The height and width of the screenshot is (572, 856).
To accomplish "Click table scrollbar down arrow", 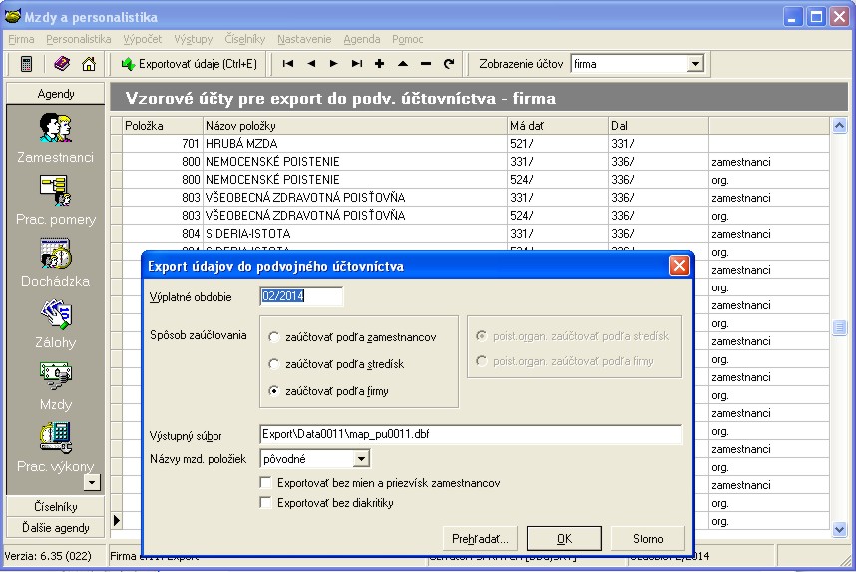I will (840, 529).
